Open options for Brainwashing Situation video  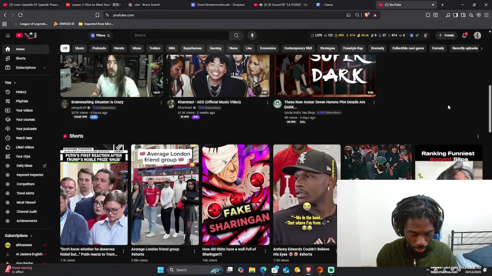pos(161,102)
